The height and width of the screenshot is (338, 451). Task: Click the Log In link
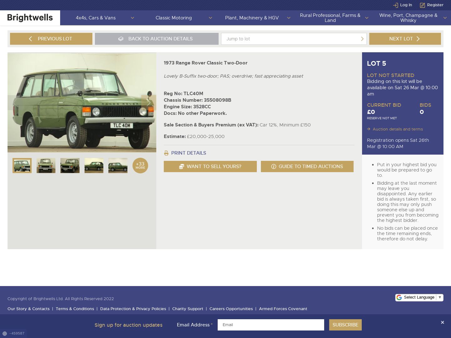click(402, 5)
